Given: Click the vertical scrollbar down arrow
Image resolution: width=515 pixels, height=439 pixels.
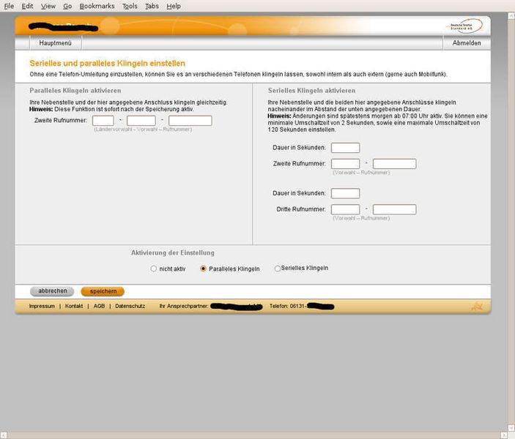Looking at the screenshot, I should [x=511, y=428].
